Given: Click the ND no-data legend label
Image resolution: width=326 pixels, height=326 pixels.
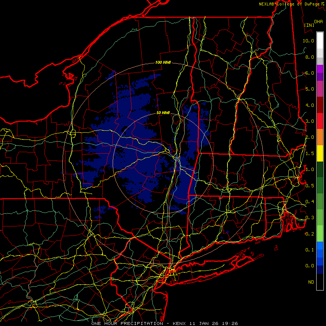Looking at the screenshot, I should click(x=311, y=282).
